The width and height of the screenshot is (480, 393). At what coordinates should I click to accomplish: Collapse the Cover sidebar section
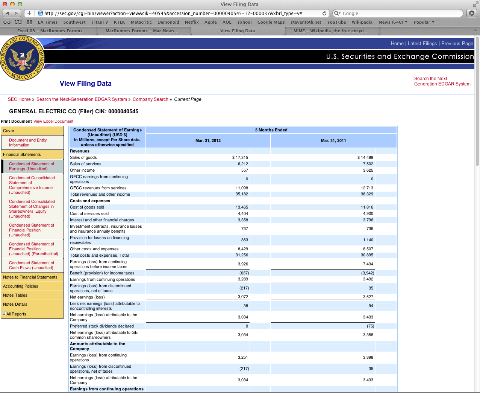click(32, 131)
